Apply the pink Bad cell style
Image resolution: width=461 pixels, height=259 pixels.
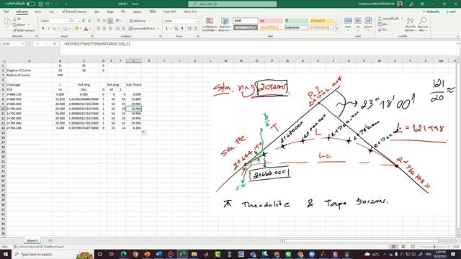click(x=271, y=21)
